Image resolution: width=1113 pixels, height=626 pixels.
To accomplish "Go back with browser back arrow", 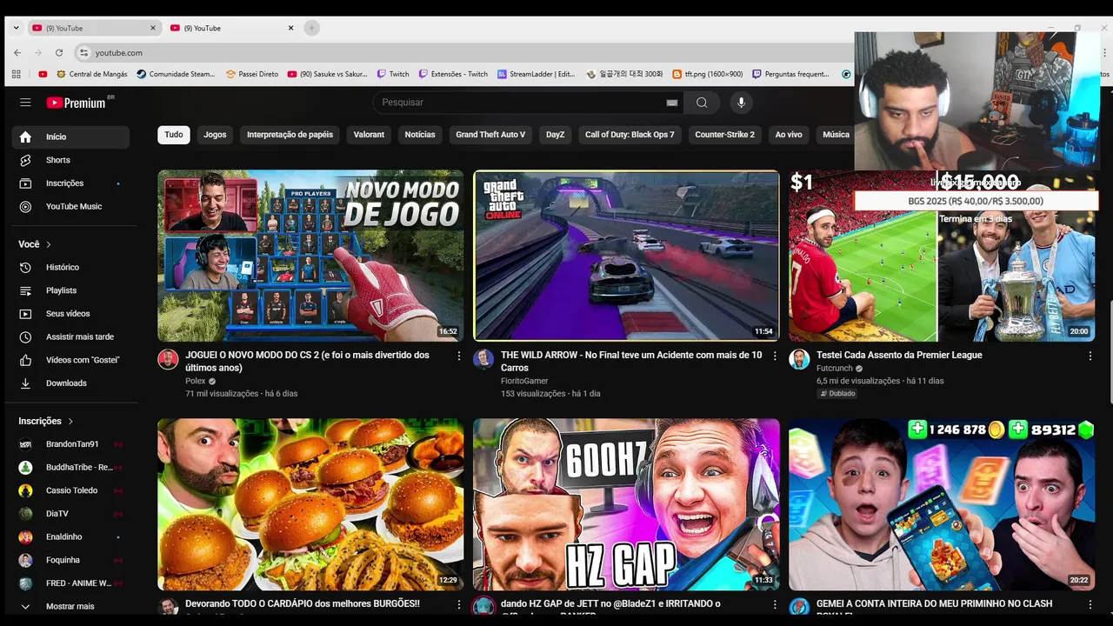I will [17, 53].
